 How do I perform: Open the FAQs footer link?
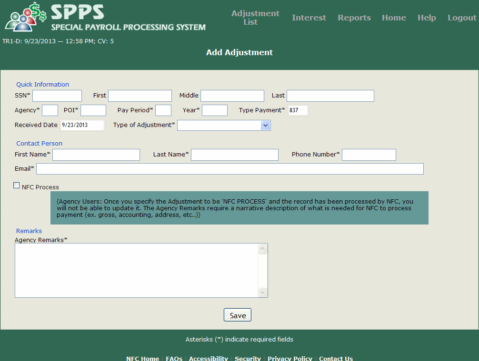point(174,358)
